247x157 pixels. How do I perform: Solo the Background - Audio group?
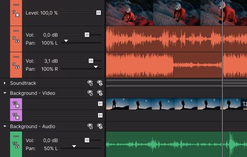100,126
